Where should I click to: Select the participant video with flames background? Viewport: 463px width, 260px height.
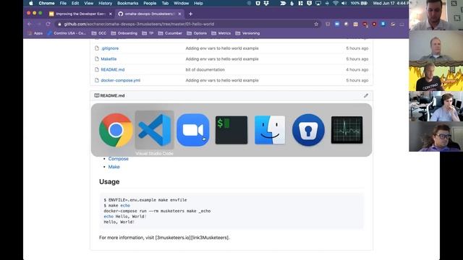[x=436, y=76]
